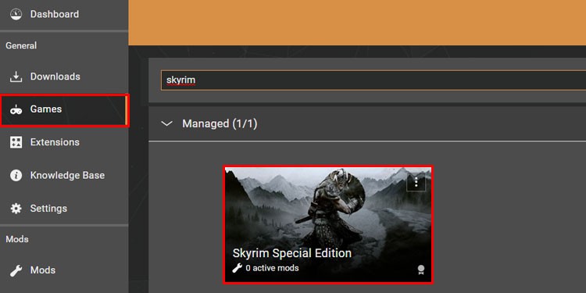
Task: Select the Games sidebar item
Action: click(64, 109)
